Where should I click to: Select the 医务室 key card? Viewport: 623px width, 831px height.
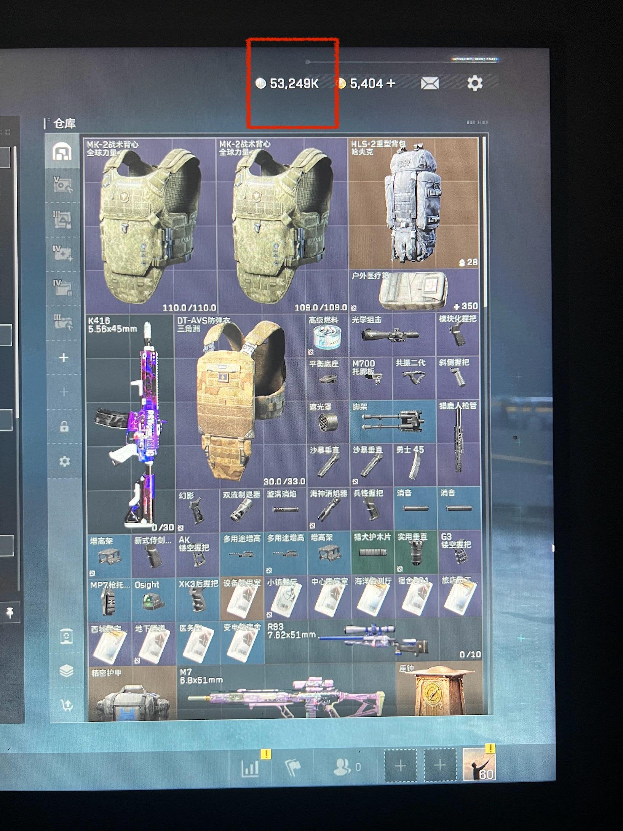198,642
